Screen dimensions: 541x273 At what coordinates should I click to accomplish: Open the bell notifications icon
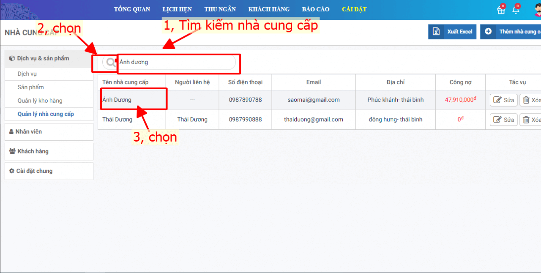516,10
